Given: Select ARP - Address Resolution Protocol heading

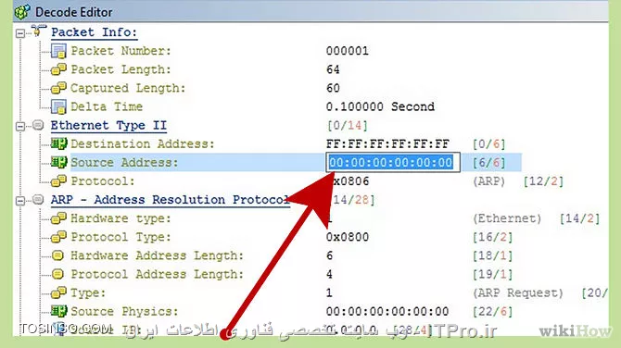Looking at the screenshot, I should (171, 200).
